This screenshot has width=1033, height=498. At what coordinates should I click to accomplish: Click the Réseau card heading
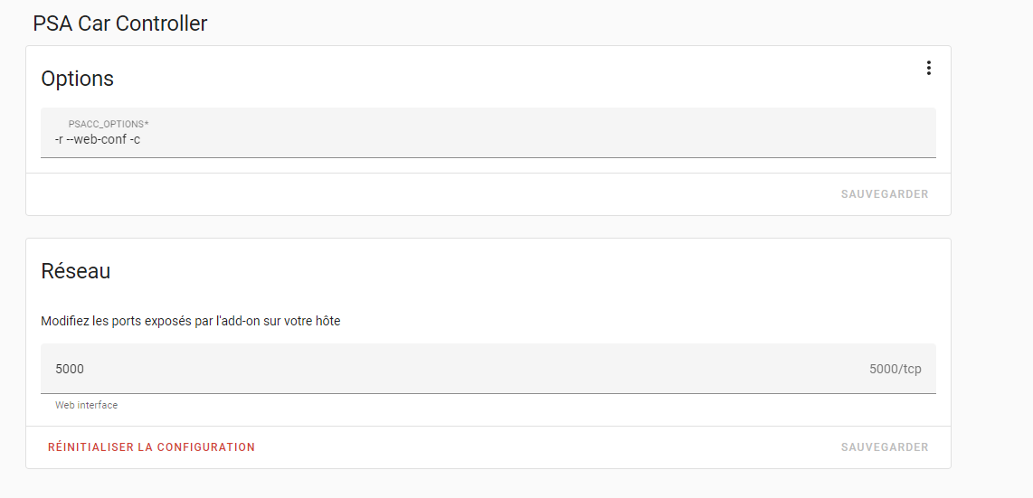[75, 271]
